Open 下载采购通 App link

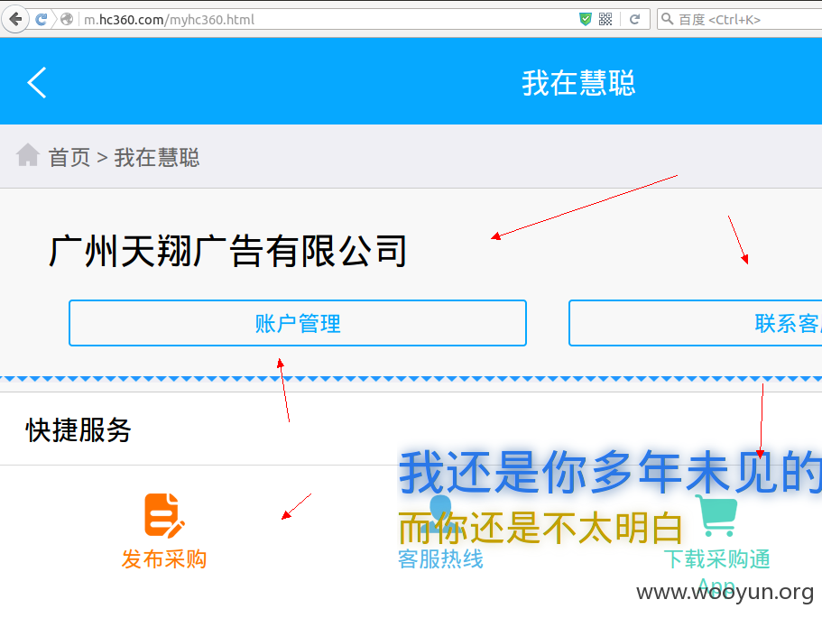pos(716,570)
